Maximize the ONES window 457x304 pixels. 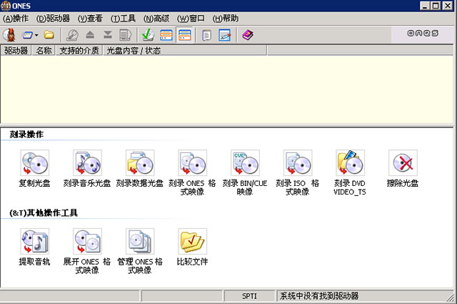coord(436,6)
